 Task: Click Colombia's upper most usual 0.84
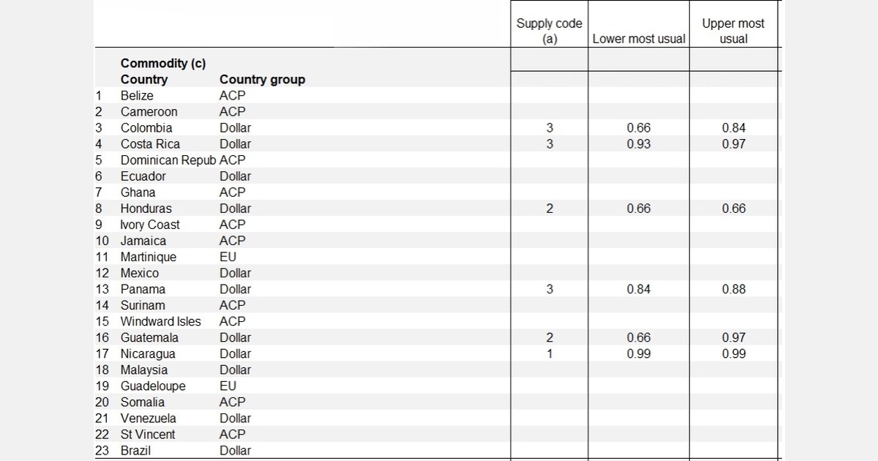pyautogui.click(x=734, y=128)
